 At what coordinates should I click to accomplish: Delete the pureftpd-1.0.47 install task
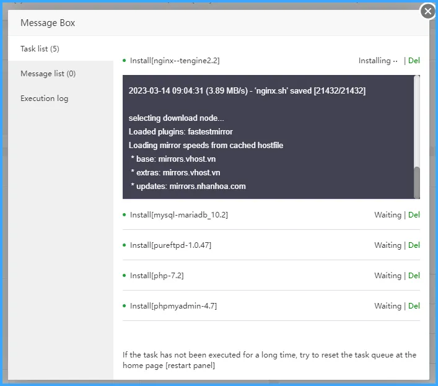pos(414,245)
